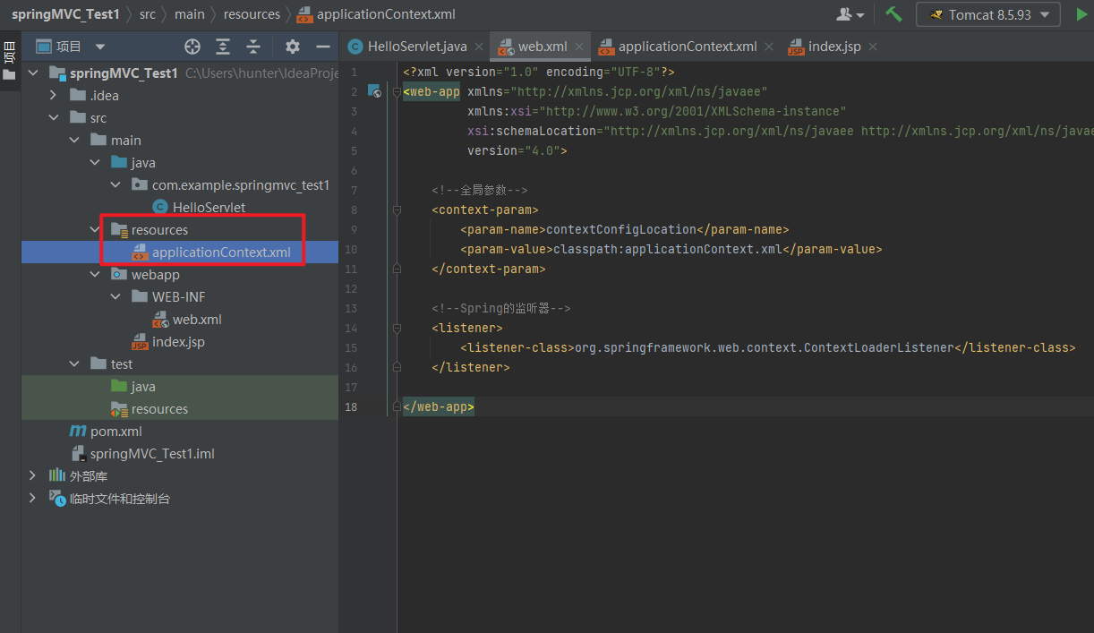Open project panel settings gear
Viewport: 1094px width, 633px height.
(x=293, y=47)
